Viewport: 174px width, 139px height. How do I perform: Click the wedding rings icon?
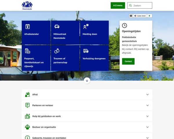57,51
